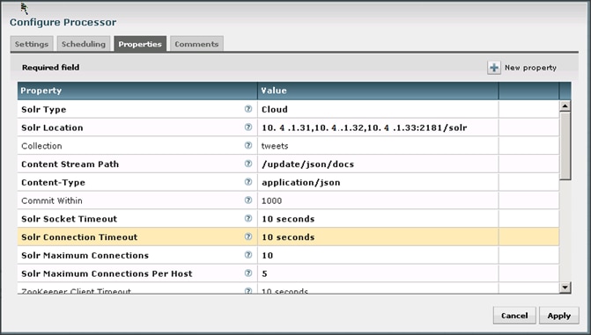
Task: Click help icon for Solr Maximum Connections
Action: (248, 255)
